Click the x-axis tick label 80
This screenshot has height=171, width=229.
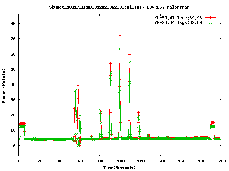pyautogui.click(x=101, y=161)
